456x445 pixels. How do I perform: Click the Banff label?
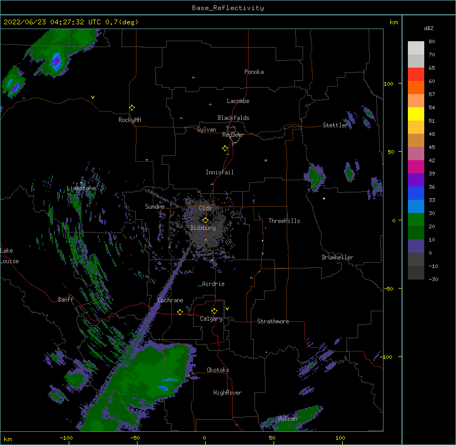coord(66,300)
